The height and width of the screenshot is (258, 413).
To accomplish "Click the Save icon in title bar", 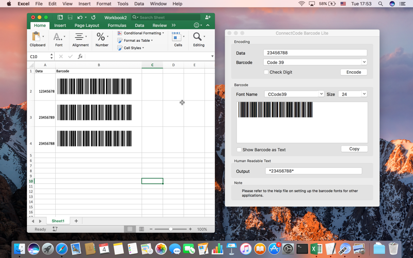I will pos(70,18).
